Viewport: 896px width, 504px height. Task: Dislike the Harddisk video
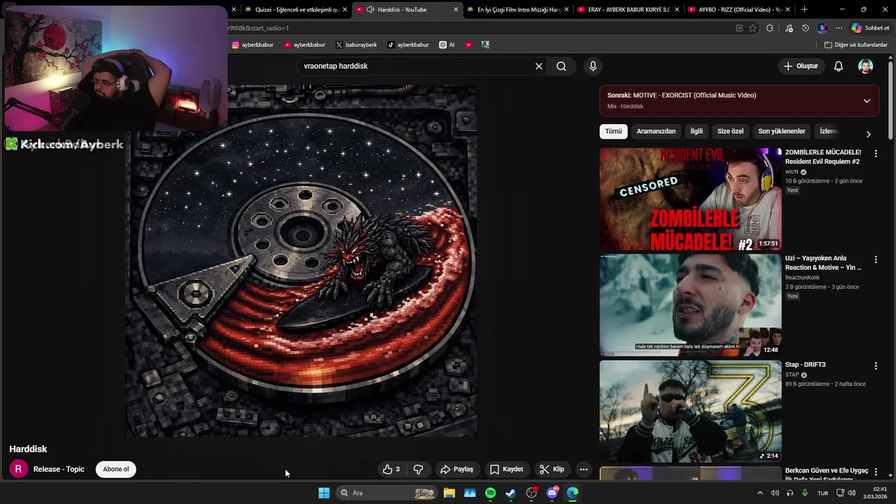[x=418, y=469]
